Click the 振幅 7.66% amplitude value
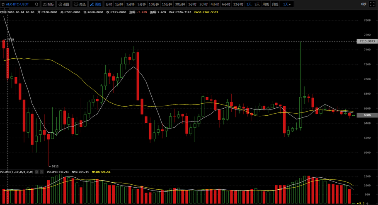This screenshot has height=205, width=378. click(158, 12)
